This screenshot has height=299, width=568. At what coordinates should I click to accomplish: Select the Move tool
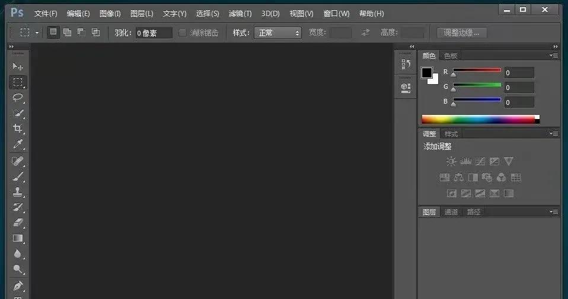[x=18, y=66]
